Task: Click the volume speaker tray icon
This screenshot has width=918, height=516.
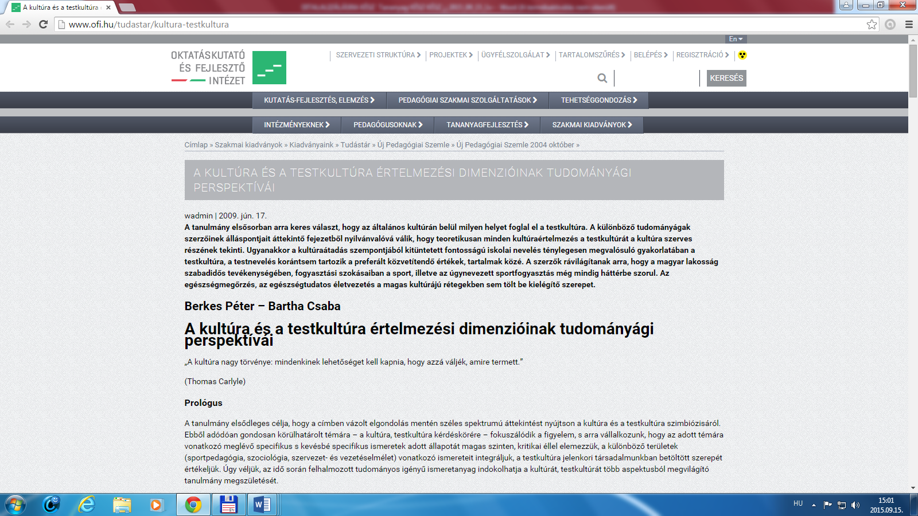Action: tap(855, 505)
